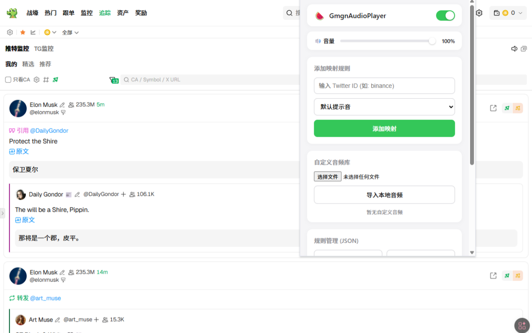
Task: Click plus icon next to @art_muse
Action: point(96,320)
